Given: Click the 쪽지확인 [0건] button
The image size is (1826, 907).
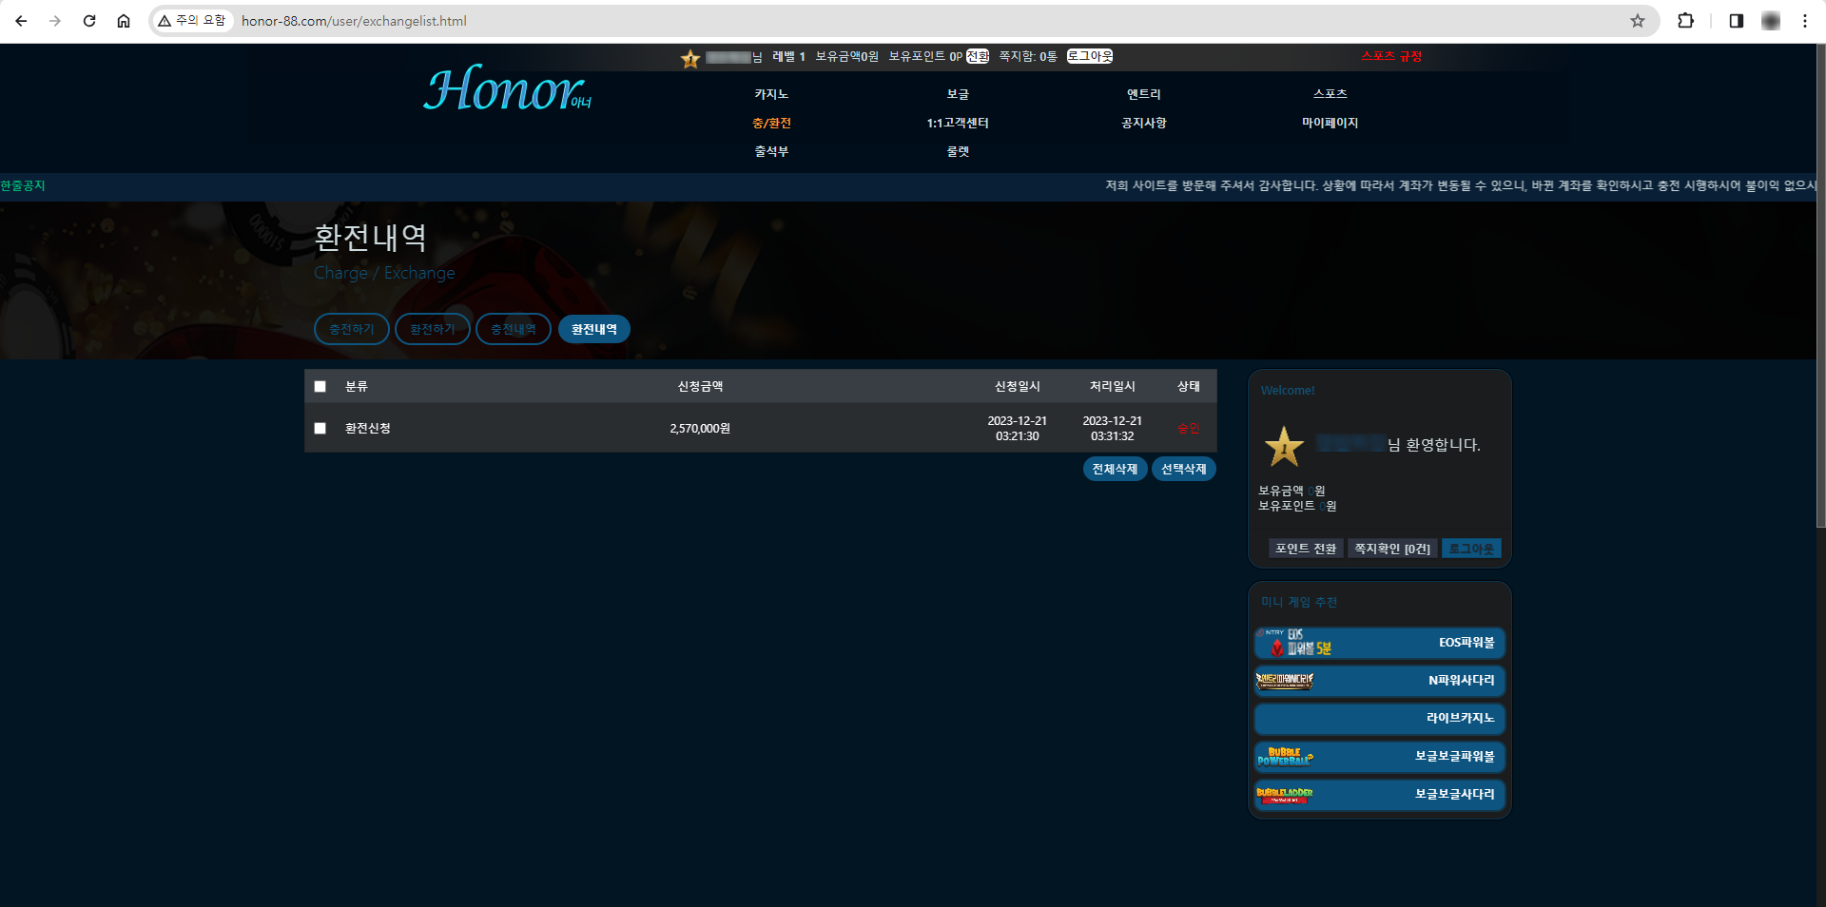Looking at the screenshot, I should pyautogui.click(x=1392, y=549).
